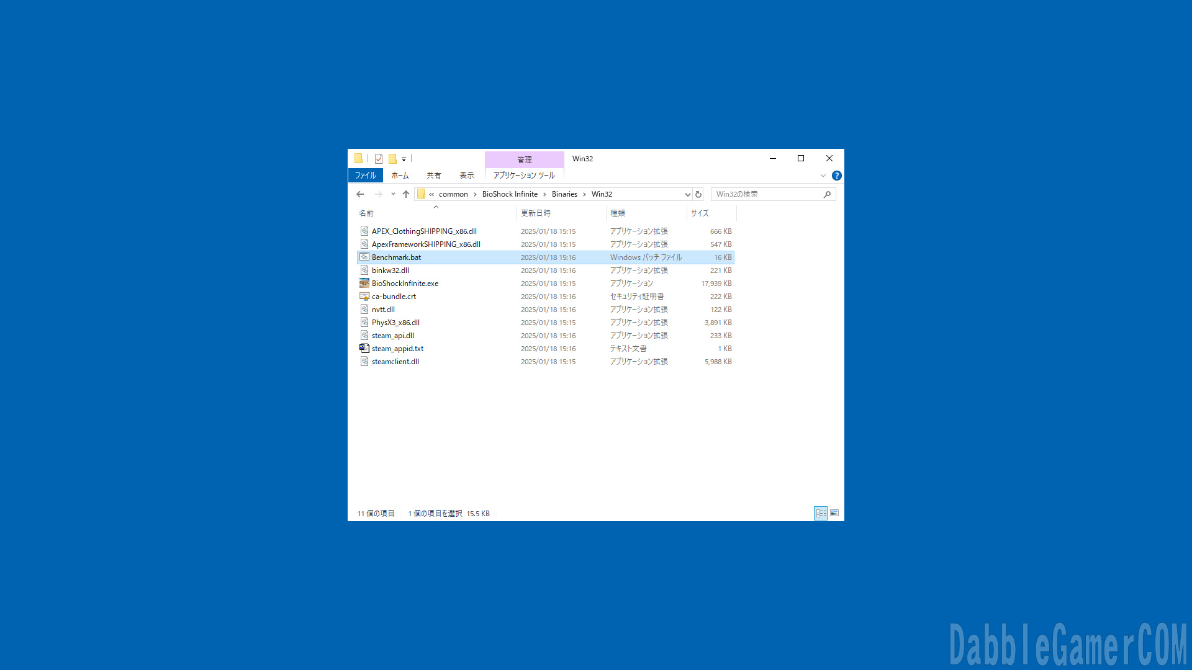This screenshot has height=670, width=1192.
Task: Switch to large icons view in status bar
Action: (834, 513)
